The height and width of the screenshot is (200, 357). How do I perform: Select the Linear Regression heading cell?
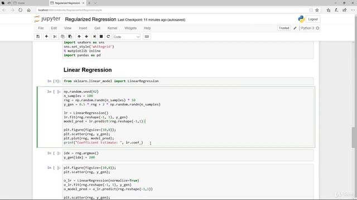point(88,70)
